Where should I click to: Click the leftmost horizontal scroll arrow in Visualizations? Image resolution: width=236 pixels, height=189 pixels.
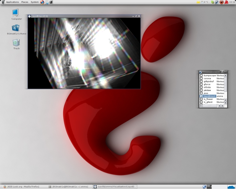[x=201, y=106]
